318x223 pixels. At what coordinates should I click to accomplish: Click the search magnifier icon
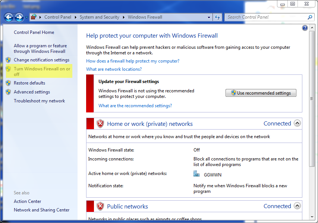[310, 17]
